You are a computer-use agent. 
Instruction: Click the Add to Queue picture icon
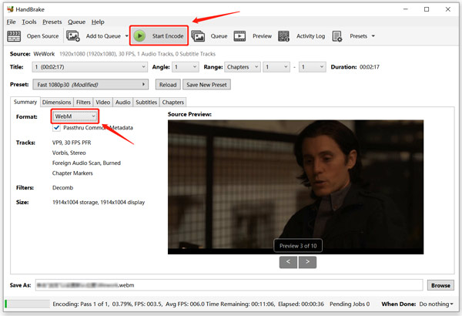(x=73, y=36)
